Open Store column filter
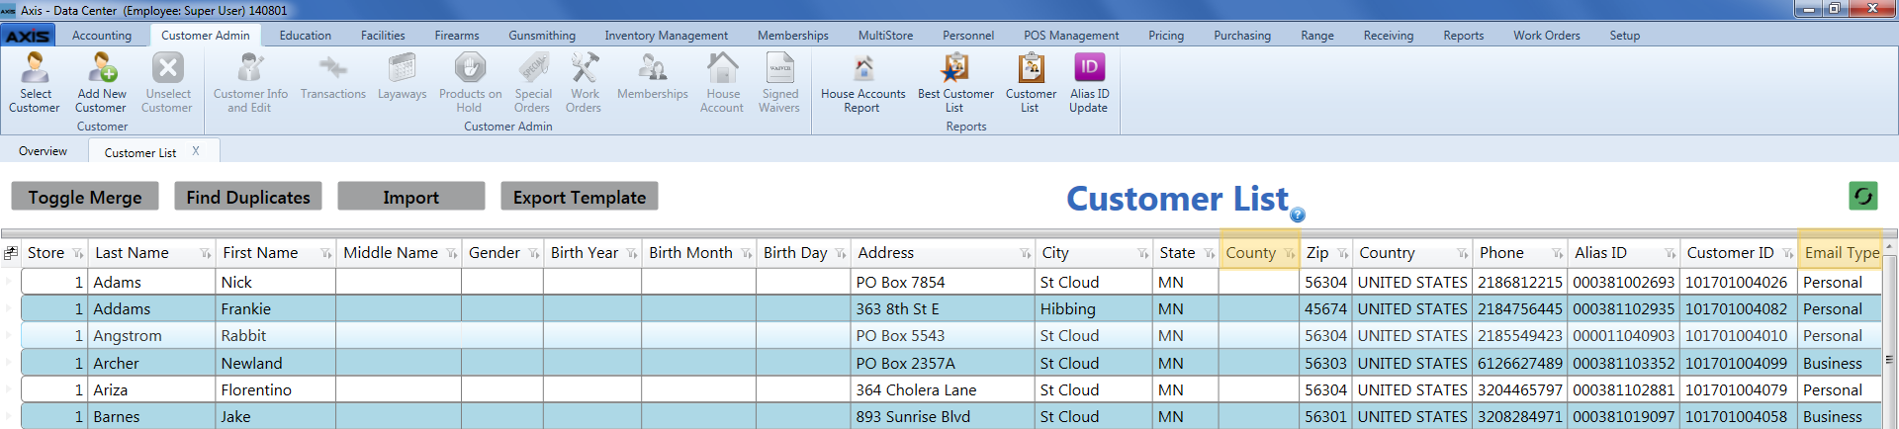Image resolution: width=1899 pixels, height=429 pixels. point(78,254)
